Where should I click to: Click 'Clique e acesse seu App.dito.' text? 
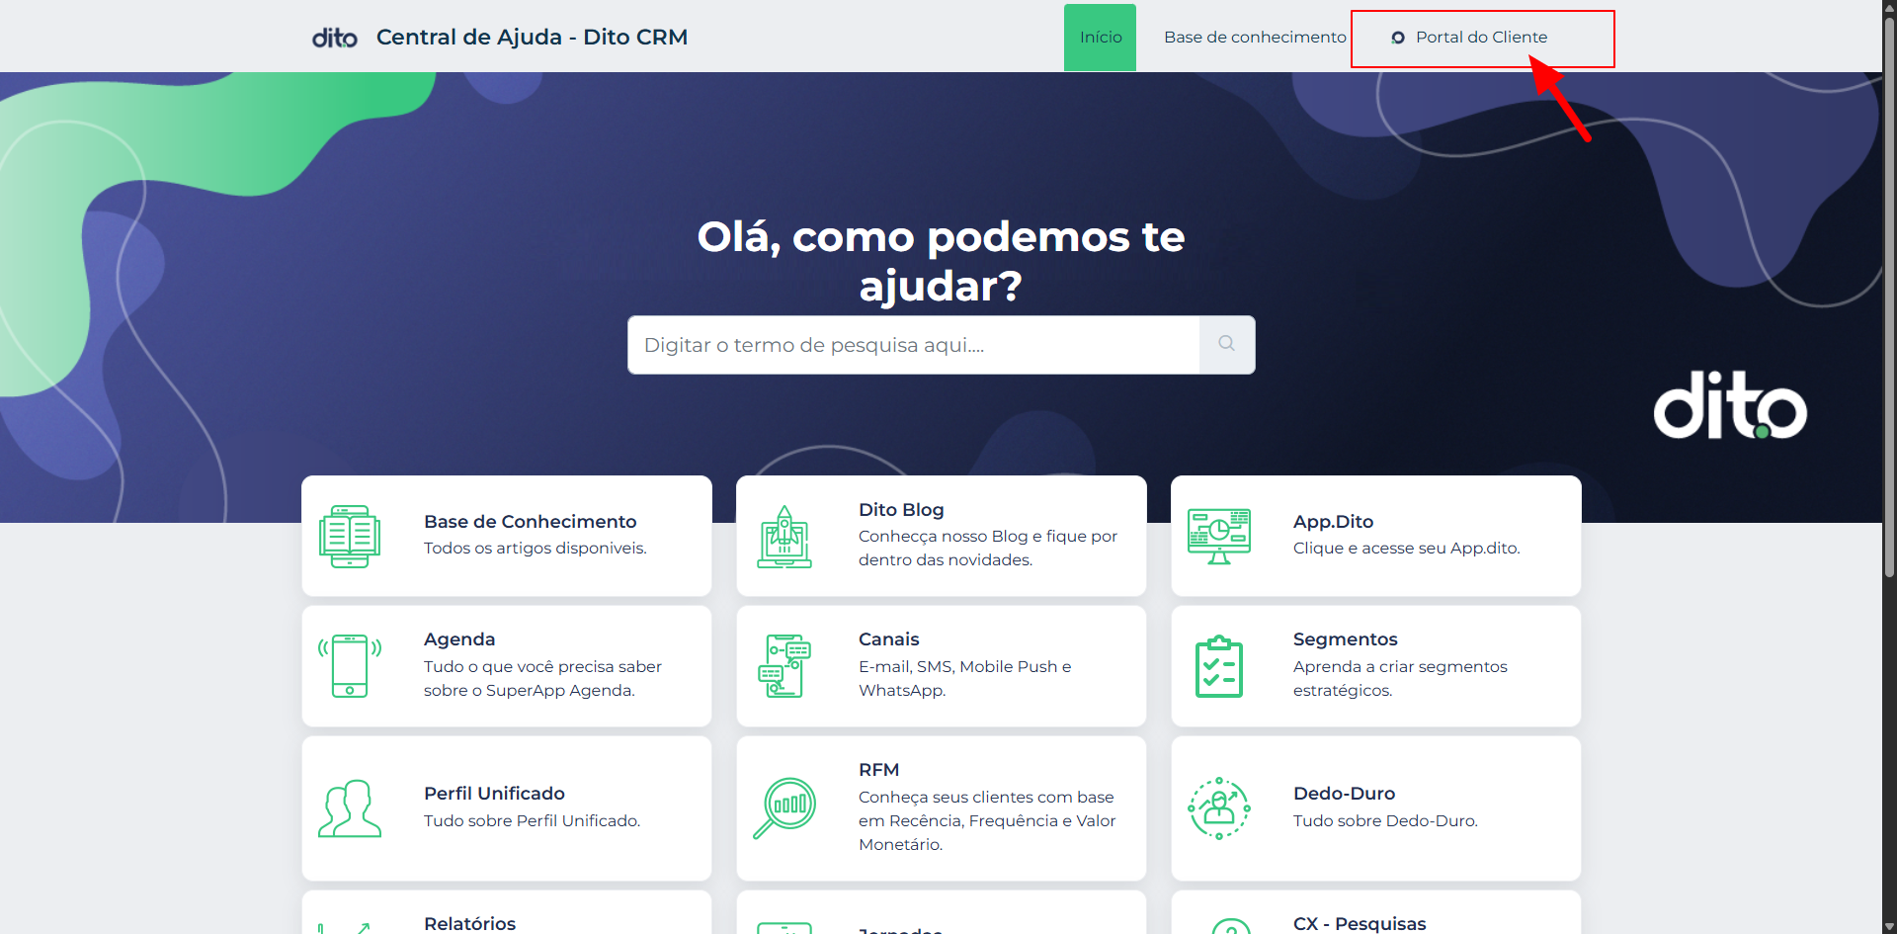pos(1406,549)
